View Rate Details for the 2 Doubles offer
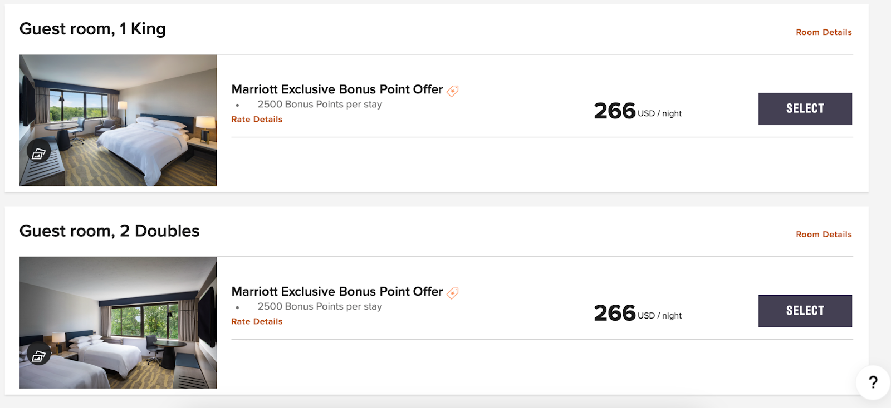 click(x=257, y=322)
